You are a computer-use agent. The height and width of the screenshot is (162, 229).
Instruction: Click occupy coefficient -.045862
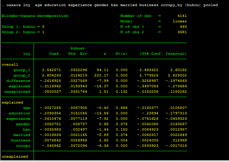[52, 145]
